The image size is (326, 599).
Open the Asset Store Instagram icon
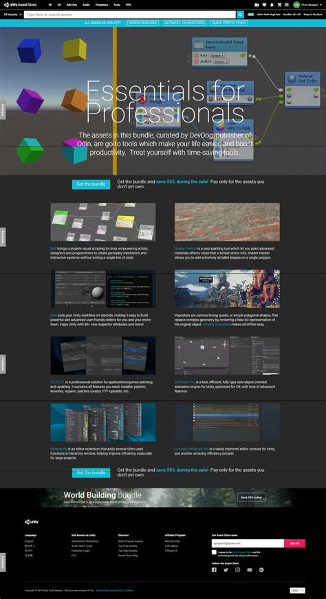pos(238,570)
